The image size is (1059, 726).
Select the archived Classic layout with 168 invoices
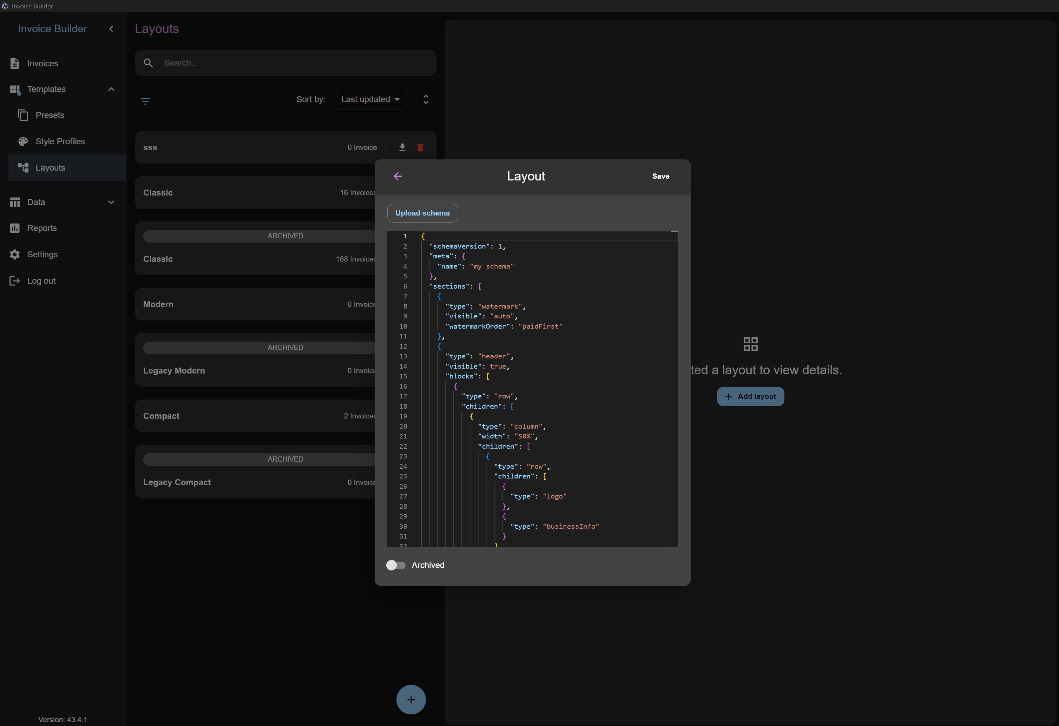pyautogui.click(x=255, y=249)
